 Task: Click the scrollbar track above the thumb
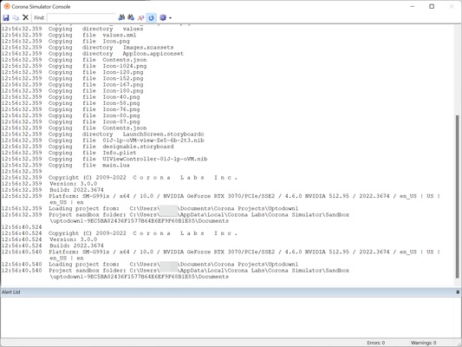[458, 70]
